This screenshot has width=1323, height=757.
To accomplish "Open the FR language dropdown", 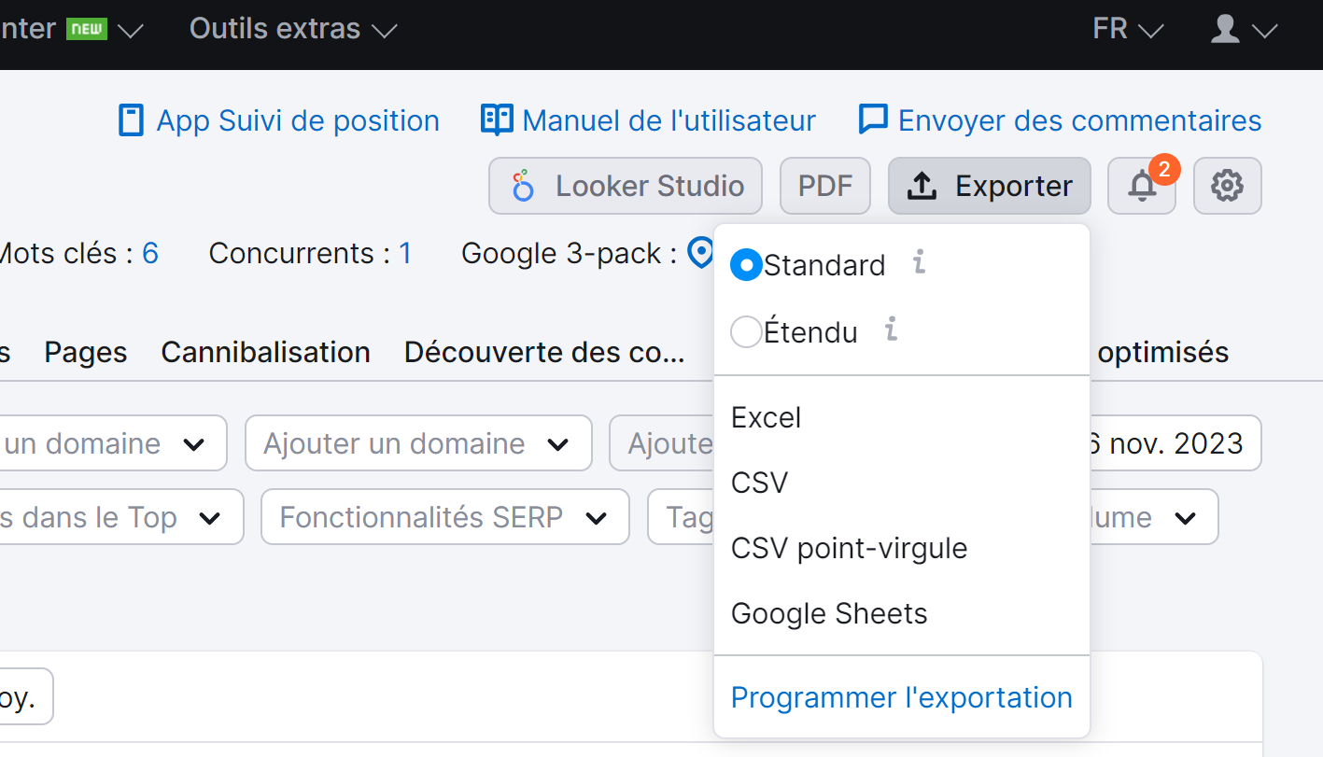I will pyautogui.click(x=1126, y=29).
